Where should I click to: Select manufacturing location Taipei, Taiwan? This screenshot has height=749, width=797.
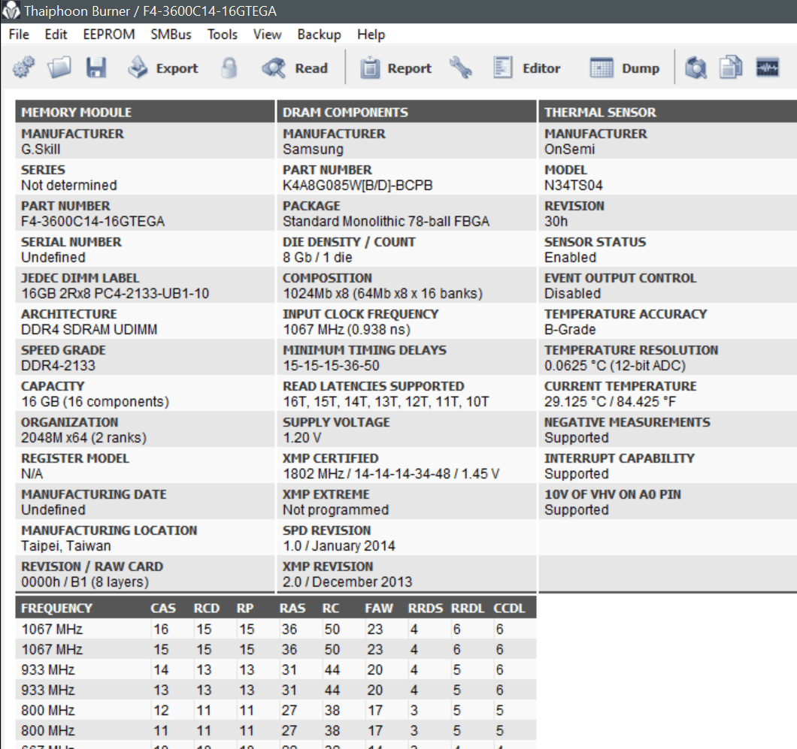coord(66,546)
